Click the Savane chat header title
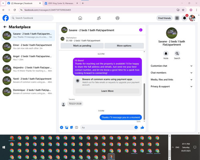The image size is (200, 160). (x=91, y=30)
